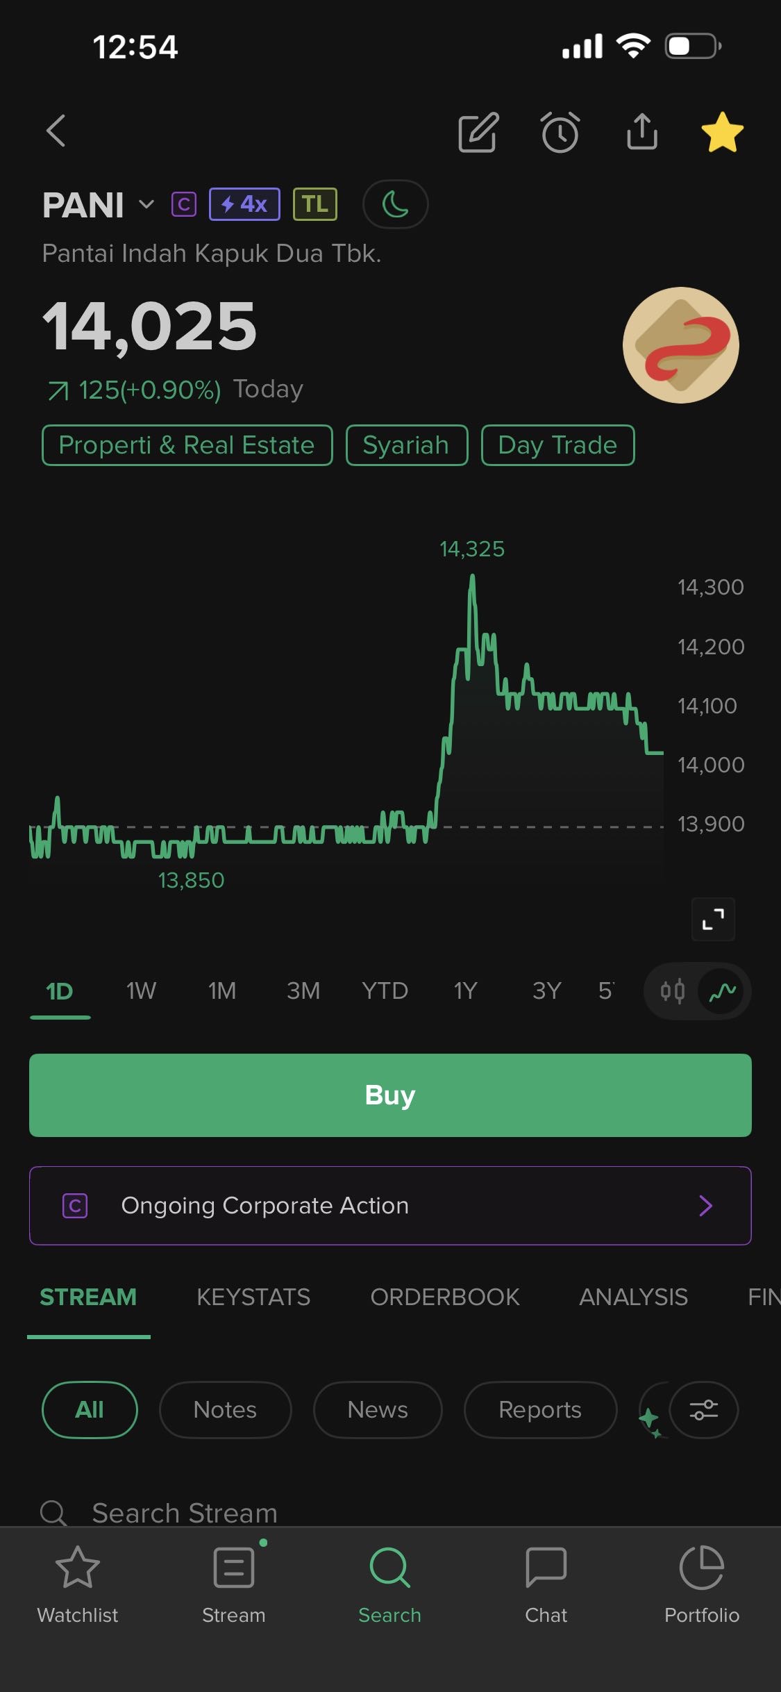
Task: Tap the Properti & Real Estate tag
Action: (187, 445)
